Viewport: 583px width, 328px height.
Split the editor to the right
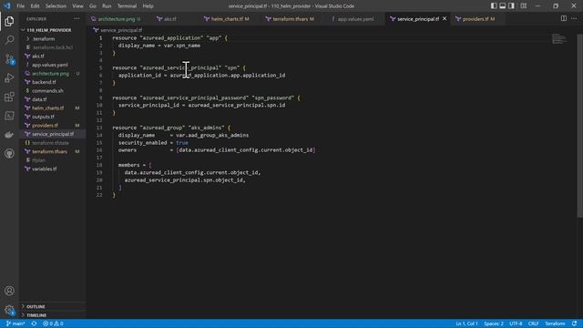[564, 18]
